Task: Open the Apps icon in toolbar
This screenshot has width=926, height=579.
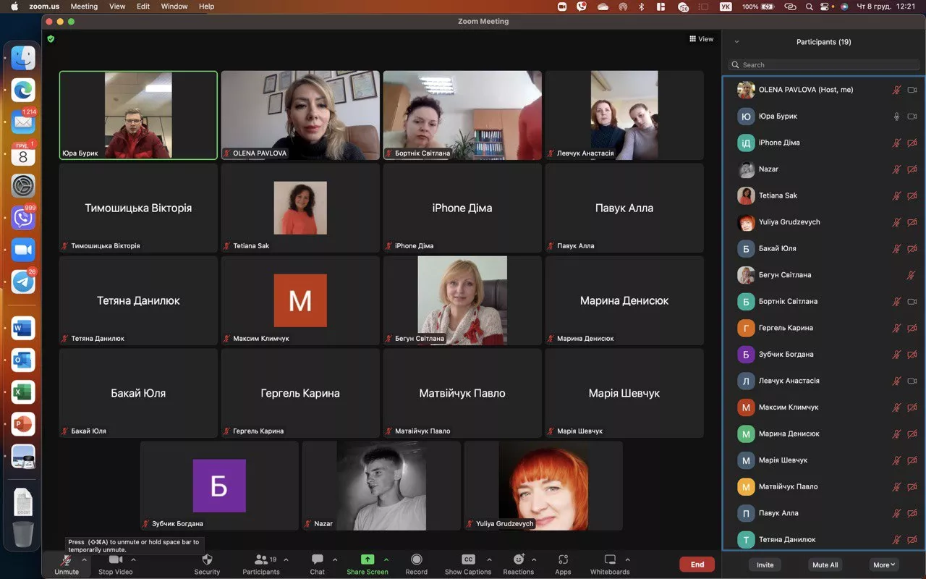Action: (563, 560)
